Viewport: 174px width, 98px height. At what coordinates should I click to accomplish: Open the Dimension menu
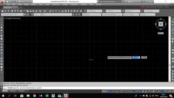point(56,4)
